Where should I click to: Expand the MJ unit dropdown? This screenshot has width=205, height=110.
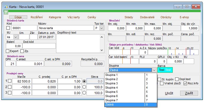pyautogui.click(x=15, y=37)
